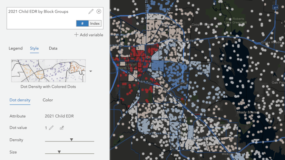The width and height of the screenshot is (285, 160).
Task: Click the interstate shield near Corinth
Action: (198, 116)
